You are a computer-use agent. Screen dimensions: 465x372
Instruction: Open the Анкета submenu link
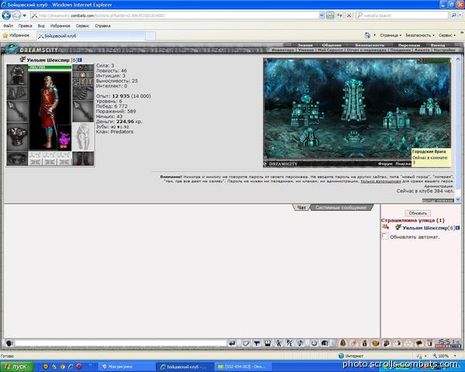pos(422,50)
